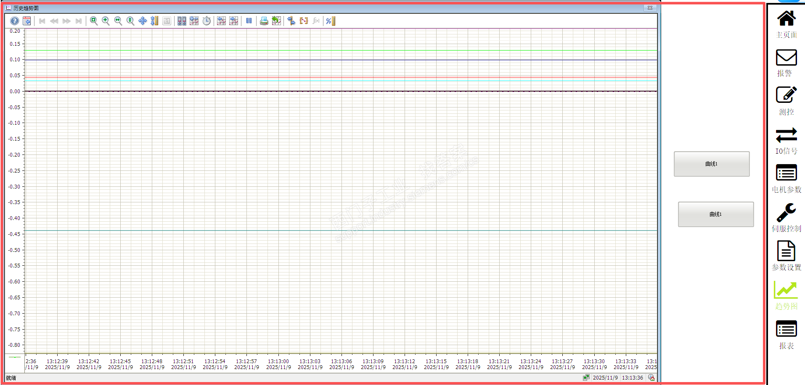Select the define statistics area tool
This screenshot has width=805, height=385.
point(304,21)
